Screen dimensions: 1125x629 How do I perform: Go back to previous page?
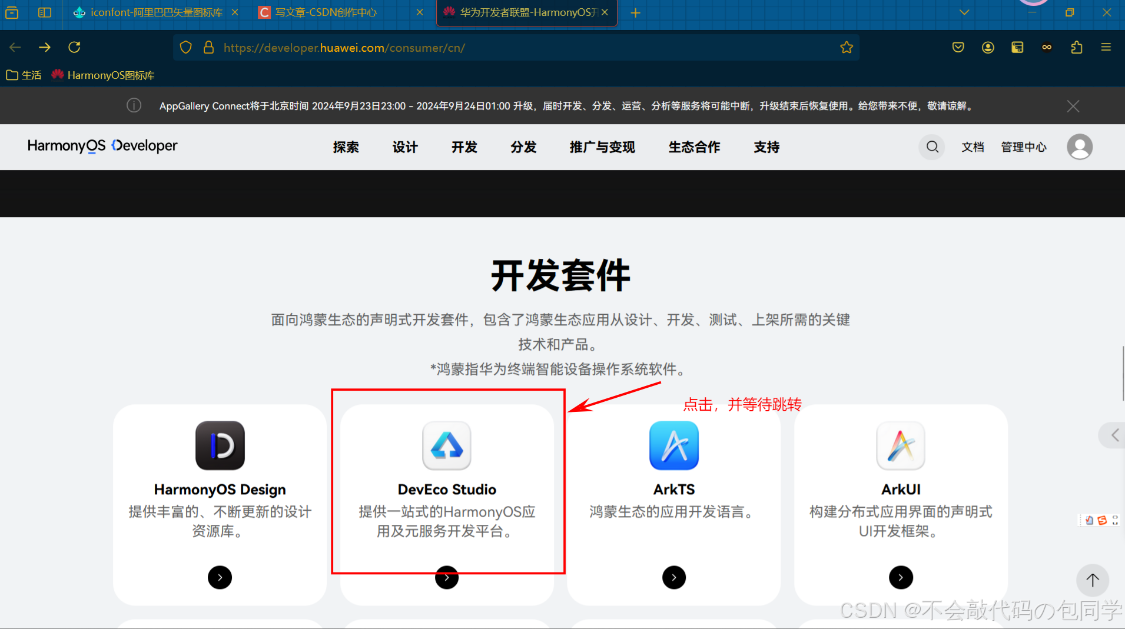pos(15,47)
